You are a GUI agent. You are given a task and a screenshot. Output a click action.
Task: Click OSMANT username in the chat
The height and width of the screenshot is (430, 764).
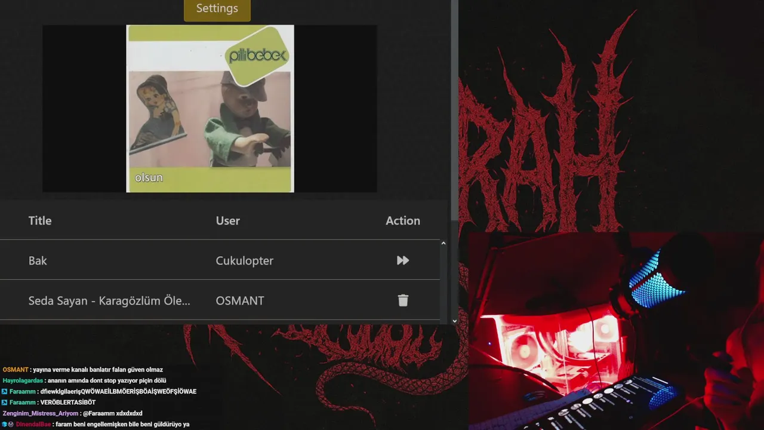[16, 370]
